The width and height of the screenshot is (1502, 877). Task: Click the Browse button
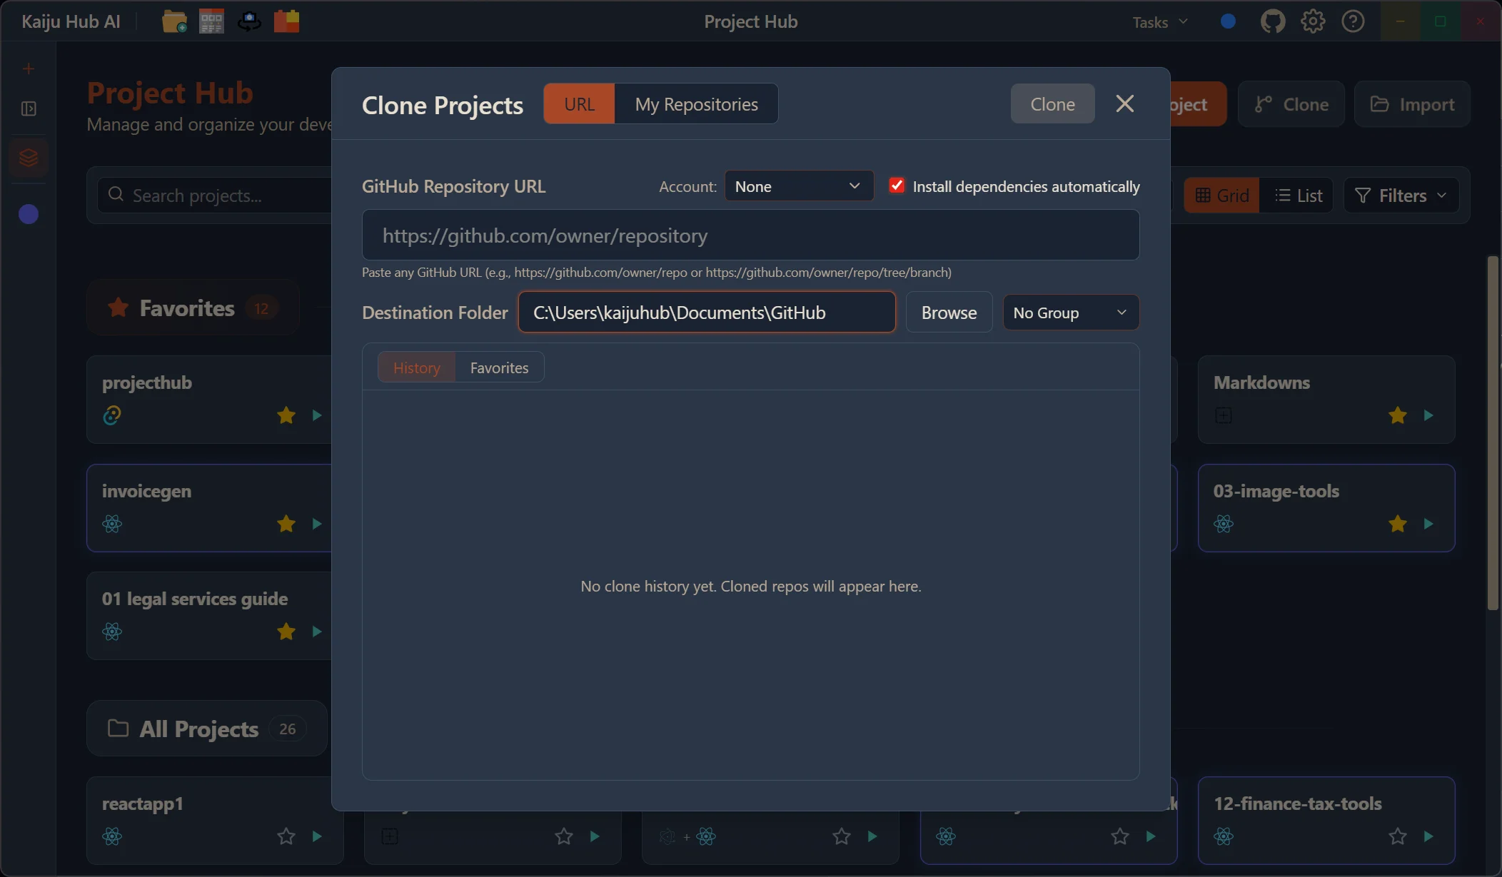tap(949, 313)
